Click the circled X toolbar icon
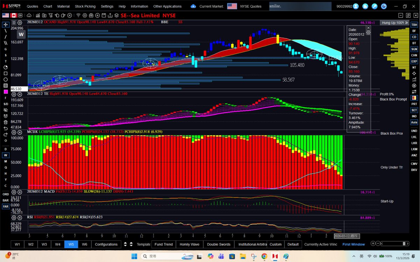Screen dimensions: 420x262 pyautogui.click(x=70, y=15)
